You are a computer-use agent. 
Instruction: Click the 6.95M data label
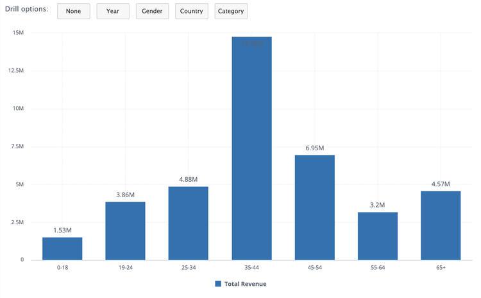(315, 148)
